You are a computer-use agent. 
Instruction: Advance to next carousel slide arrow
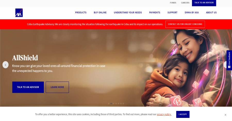coord(226,65)
